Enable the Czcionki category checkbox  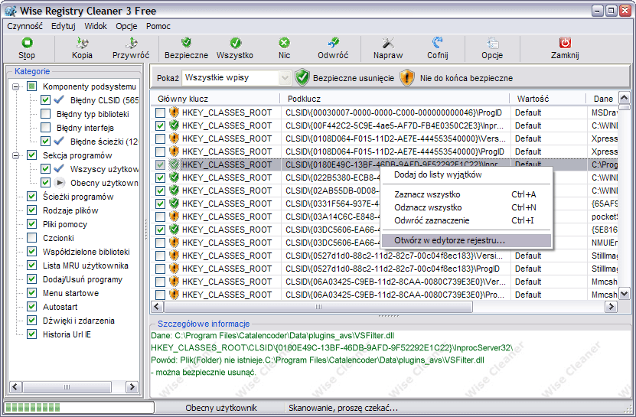tap(31, 238)
